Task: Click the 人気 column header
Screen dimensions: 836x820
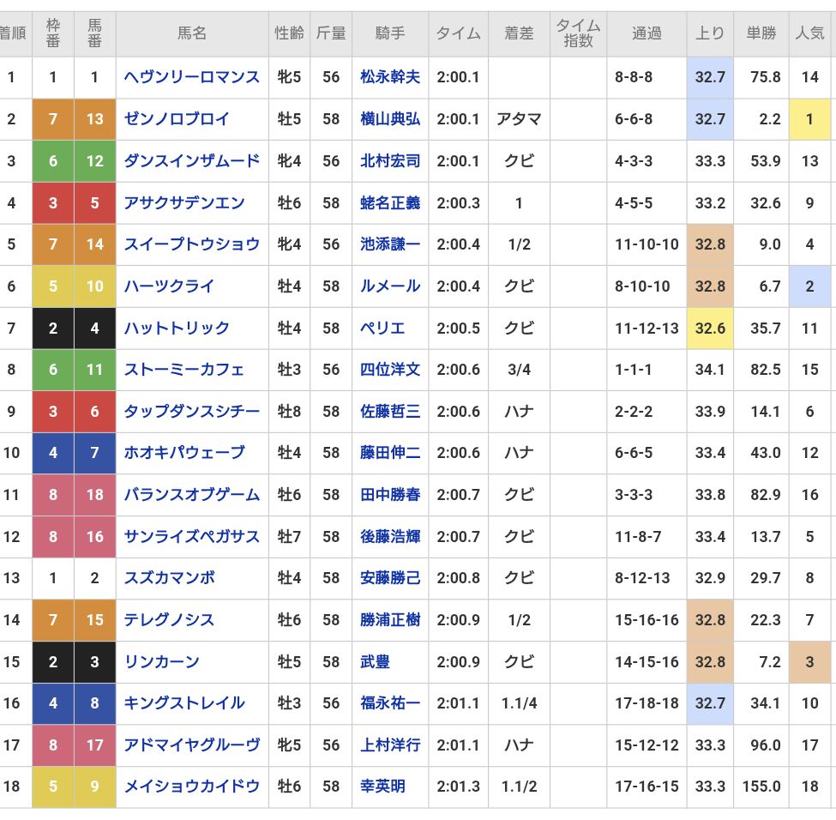Action: [809, 33]
